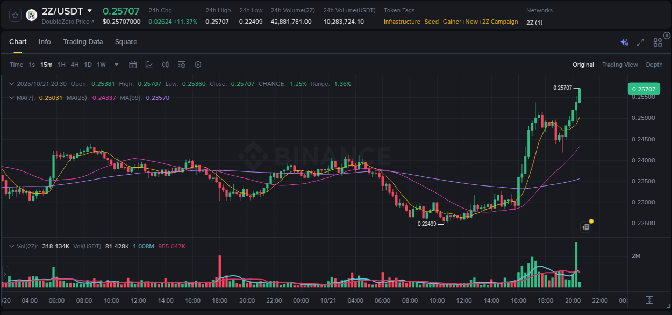Viewport: 672px width, 315px height.
Task: Collapse the Vol indicator panel chevron
Action: point(12,246)
